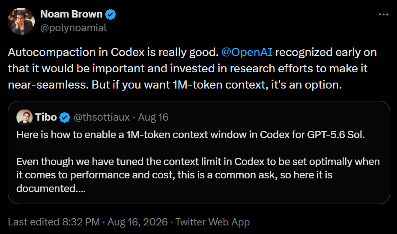This screenshot has height=234, width=397.
Task: Click the Twitter Web App source label
Action: click(x=213, y=222)
